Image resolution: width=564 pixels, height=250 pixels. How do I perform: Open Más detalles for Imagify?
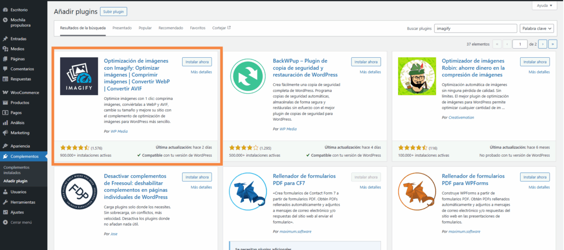201,72
